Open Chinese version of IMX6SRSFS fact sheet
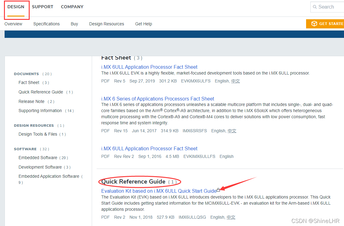The width and height of the screenshot is (344, 226). pyautogui.click(x=232, y=131)
